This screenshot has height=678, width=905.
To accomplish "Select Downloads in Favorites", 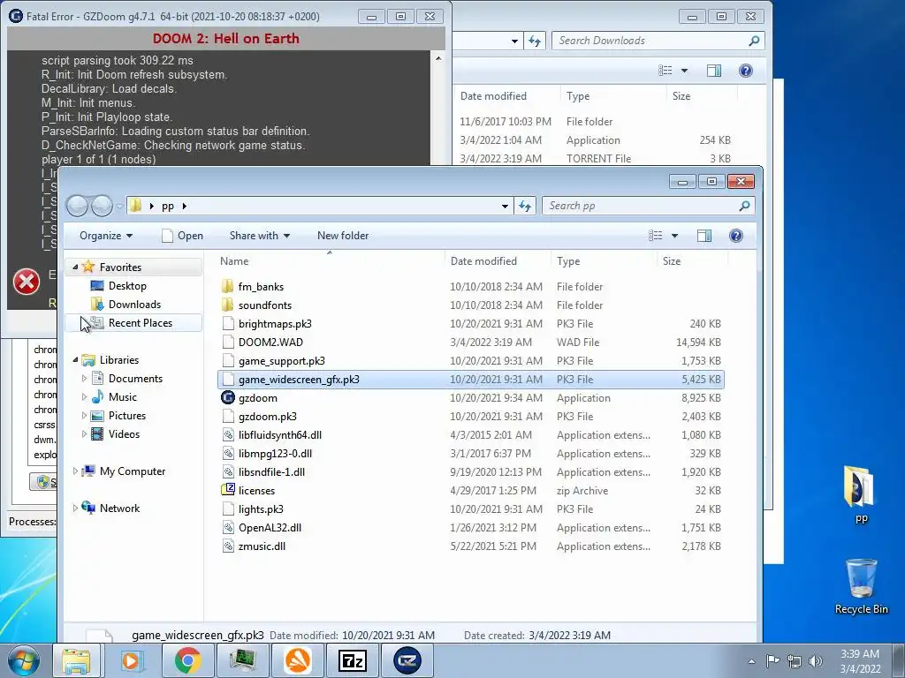I will coord(134,305).
